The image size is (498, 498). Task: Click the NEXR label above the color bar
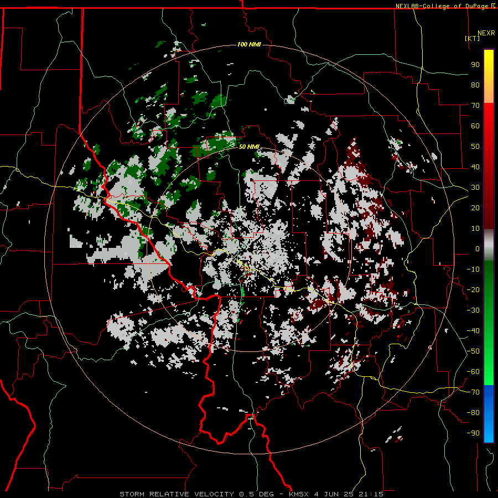tap(486, 33)
